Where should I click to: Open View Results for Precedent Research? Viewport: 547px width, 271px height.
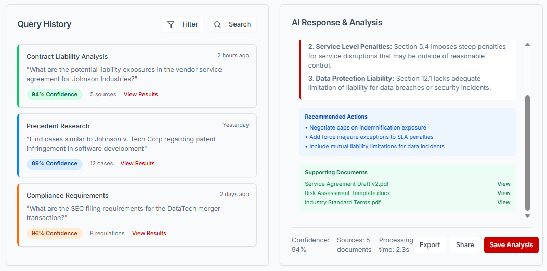[137, 164]
